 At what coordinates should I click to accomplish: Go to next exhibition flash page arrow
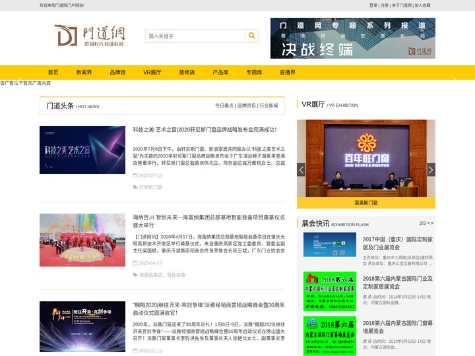coord(432,223)
